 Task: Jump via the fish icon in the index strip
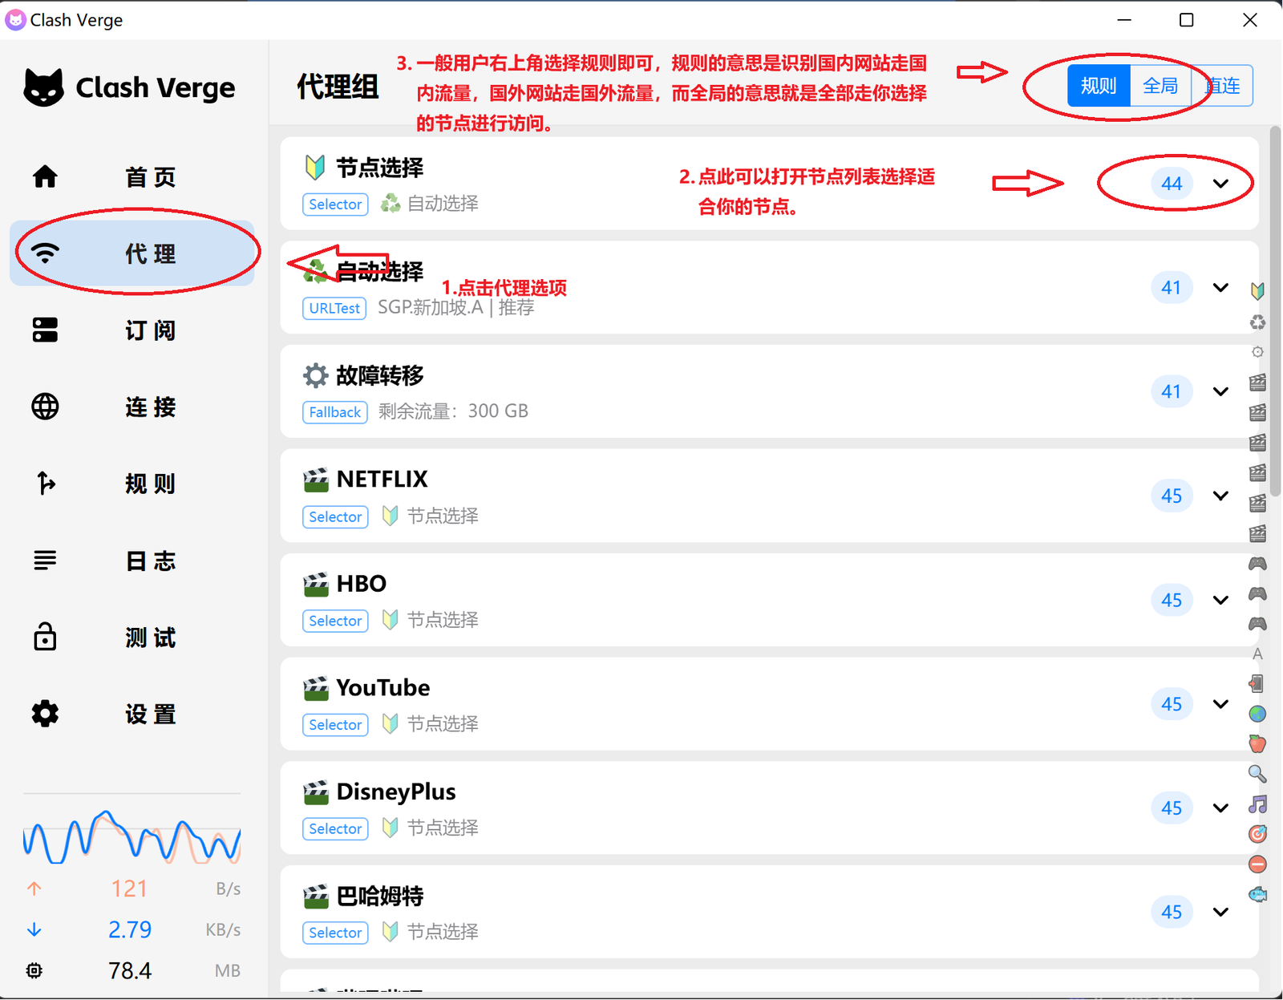1257,894
